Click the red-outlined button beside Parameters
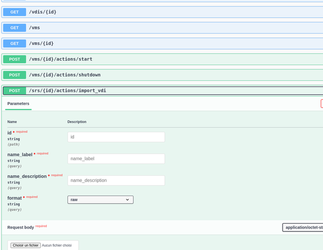323x250 pixels. click(321, 103)
